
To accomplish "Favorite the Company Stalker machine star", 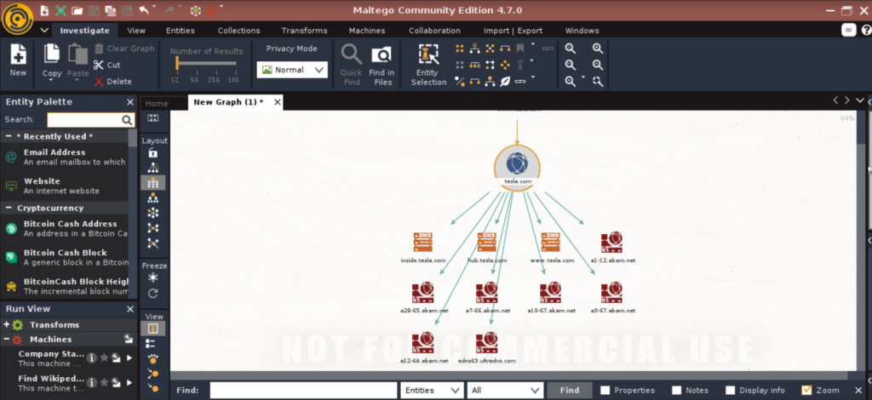I will click(x=104, y=357).
